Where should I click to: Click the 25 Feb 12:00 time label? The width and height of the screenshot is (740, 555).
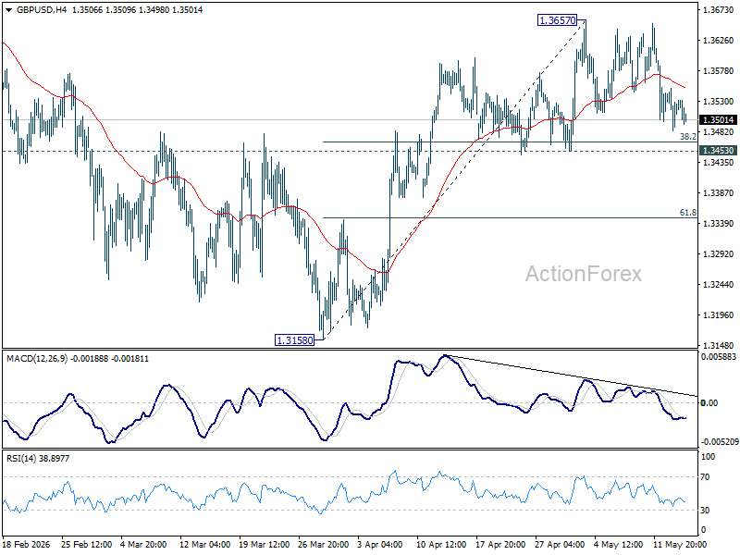point(86,544)
